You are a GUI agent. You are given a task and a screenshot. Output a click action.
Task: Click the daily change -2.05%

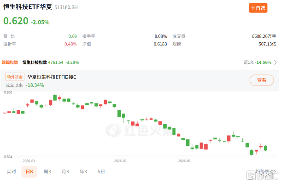pos(40,22)
